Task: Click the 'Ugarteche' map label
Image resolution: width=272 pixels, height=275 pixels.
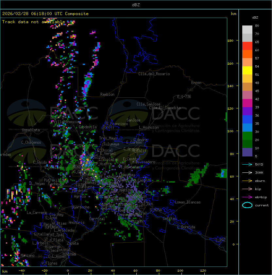Action: tap(81, 207)
